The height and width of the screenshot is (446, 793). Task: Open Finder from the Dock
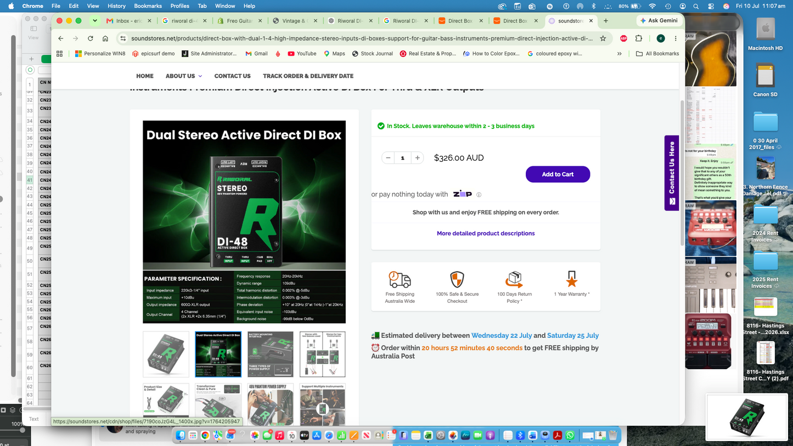[x=181, y=435]
